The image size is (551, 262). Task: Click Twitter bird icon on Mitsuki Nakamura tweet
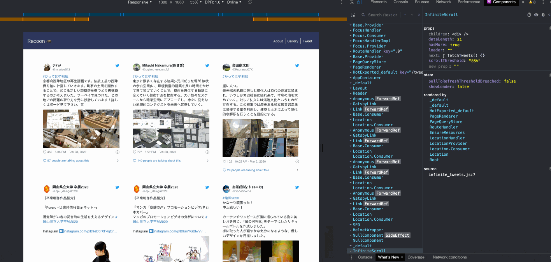[207, 66]
